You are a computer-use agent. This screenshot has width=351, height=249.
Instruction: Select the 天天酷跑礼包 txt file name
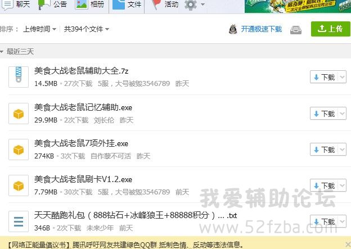tap(136, 215)
